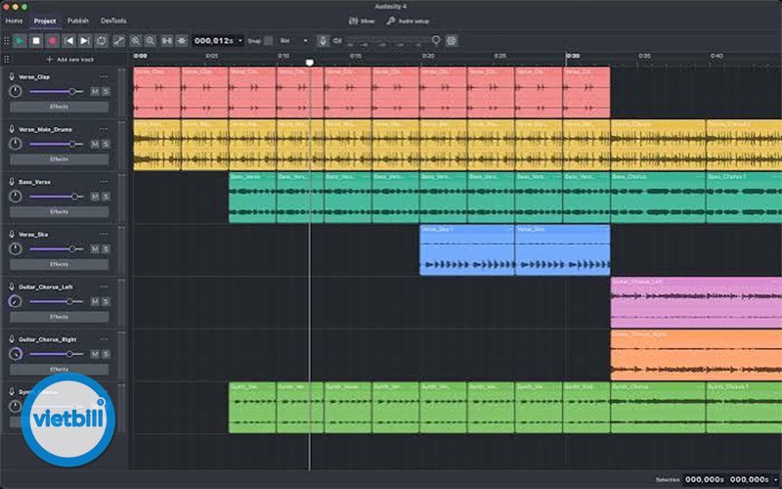The height and width of the screenshot is (489, 782).
Task: Click the volume slider of Bass_Verse track
Action: [x=57, y=197]
